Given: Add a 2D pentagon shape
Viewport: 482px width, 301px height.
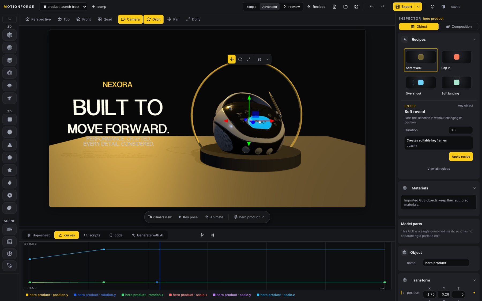Looking at the screenshot, I should pos(10,157).
